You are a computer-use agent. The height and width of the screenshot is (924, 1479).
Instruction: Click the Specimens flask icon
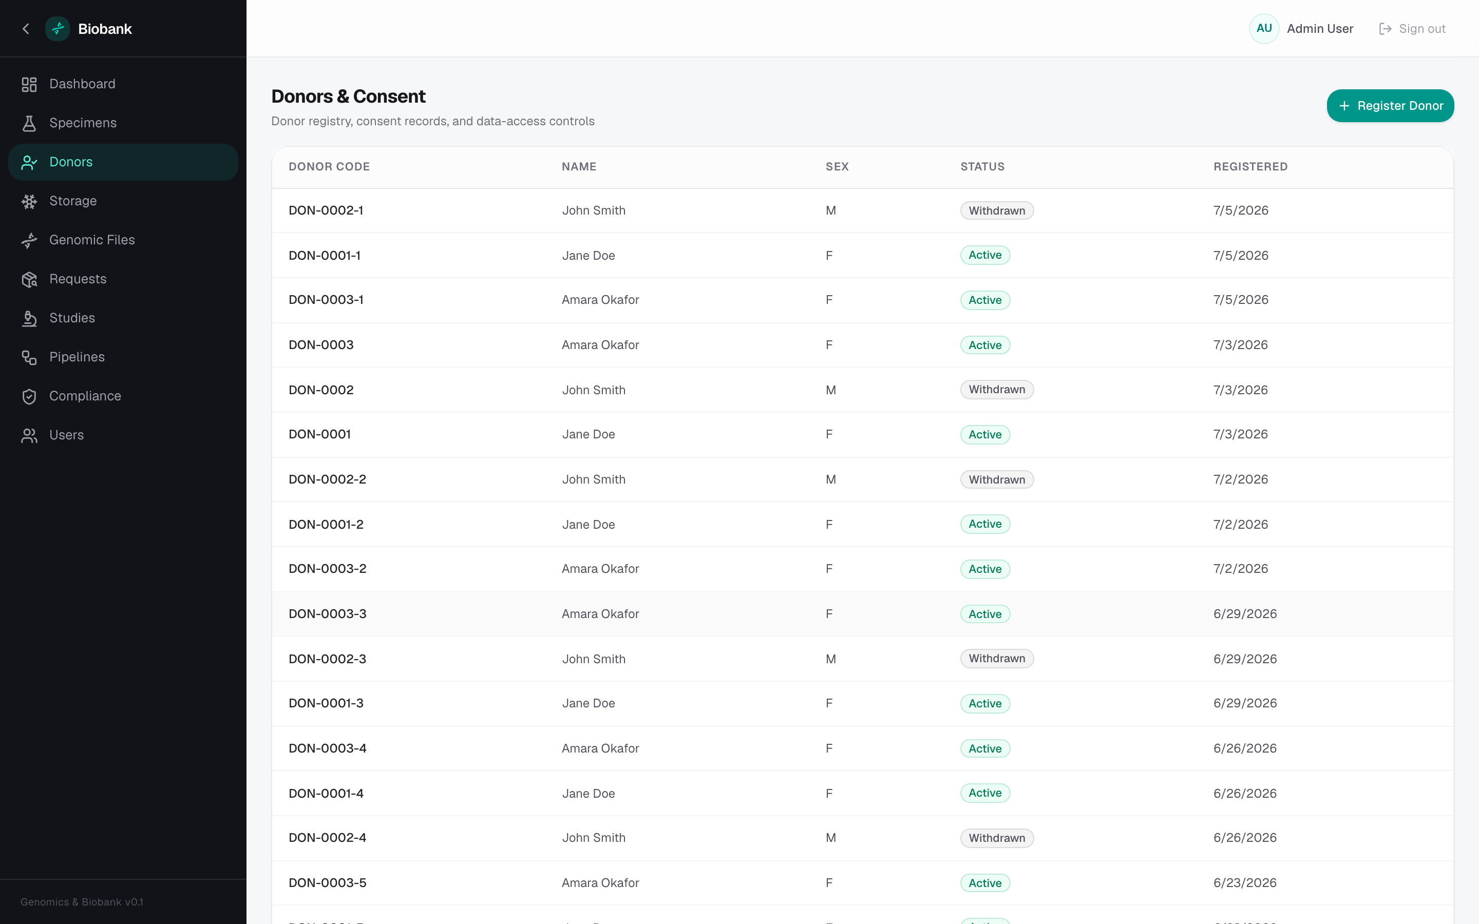pyautogui.click(x=29, y=123)
